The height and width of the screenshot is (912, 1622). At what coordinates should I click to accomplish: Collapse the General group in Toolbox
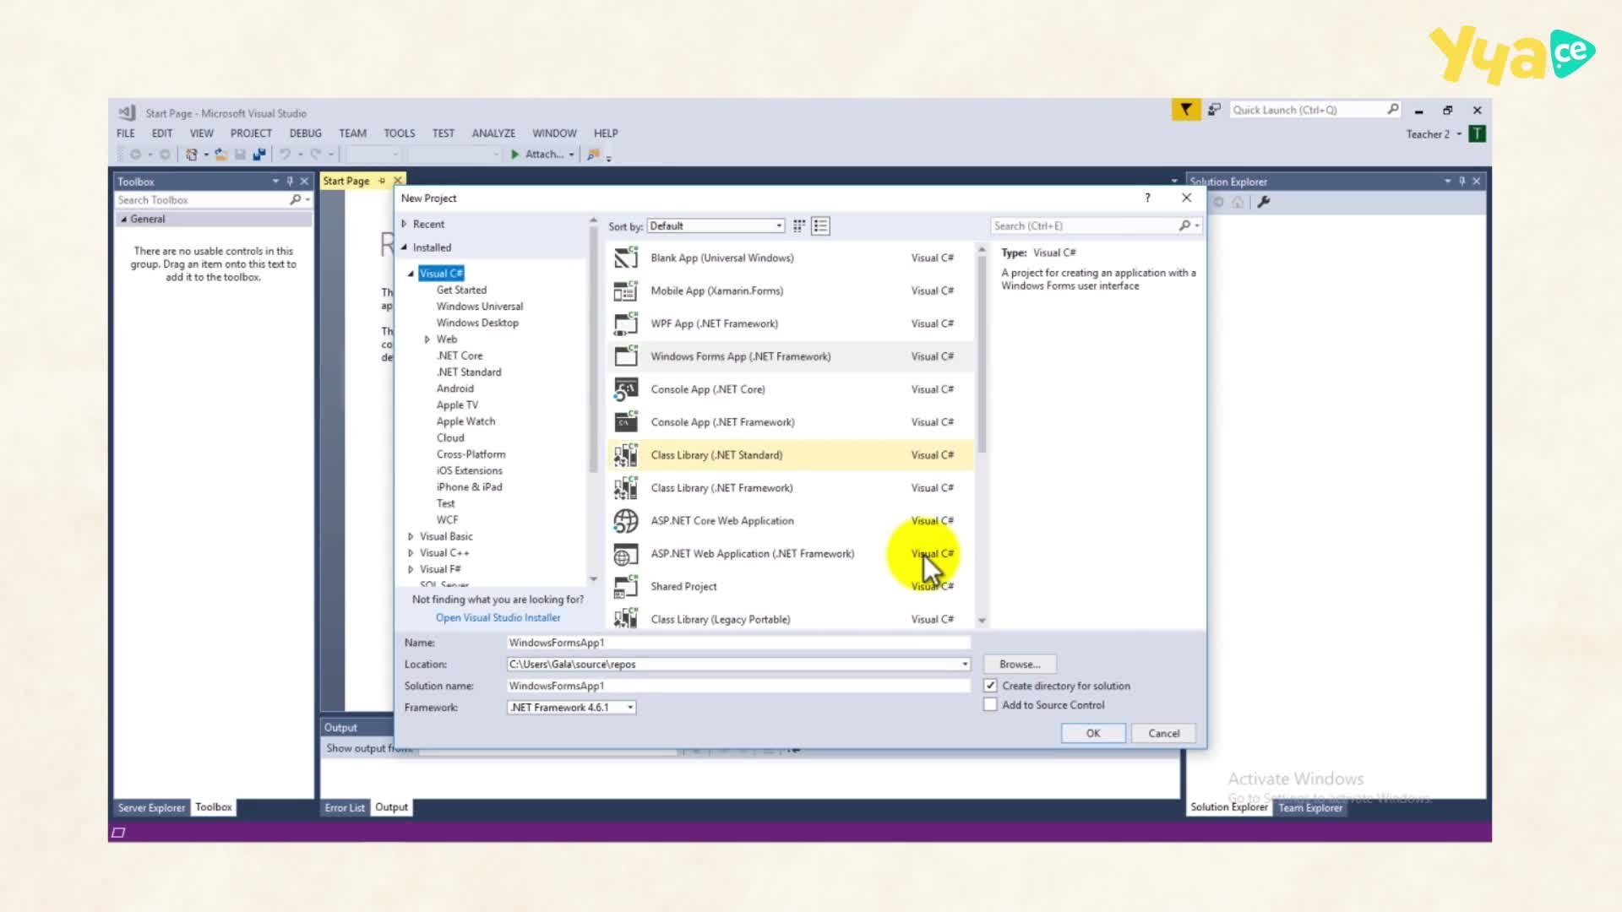coord(123,220)
